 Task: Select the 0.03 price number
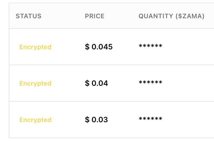click(x=100, y=120)
